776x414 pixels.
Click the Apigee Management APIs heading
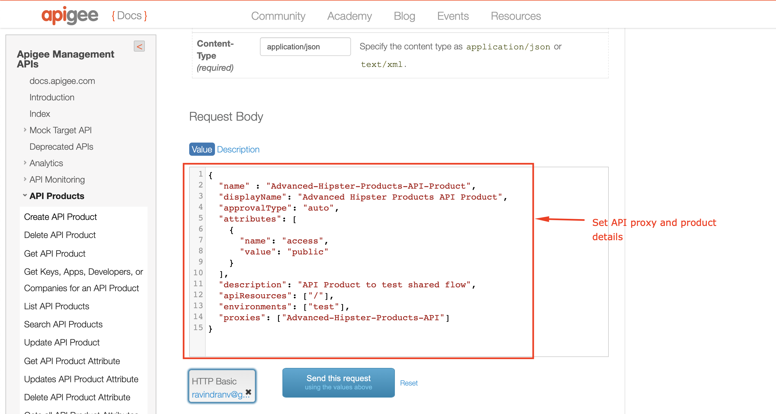tap(65, 59)
